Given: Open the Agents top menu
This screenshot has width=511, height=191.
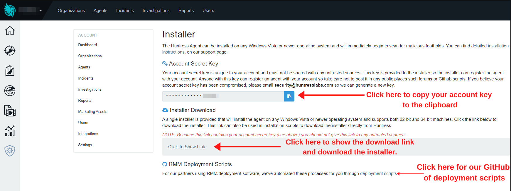Looking at the screenshot, I should pos(100,11).
